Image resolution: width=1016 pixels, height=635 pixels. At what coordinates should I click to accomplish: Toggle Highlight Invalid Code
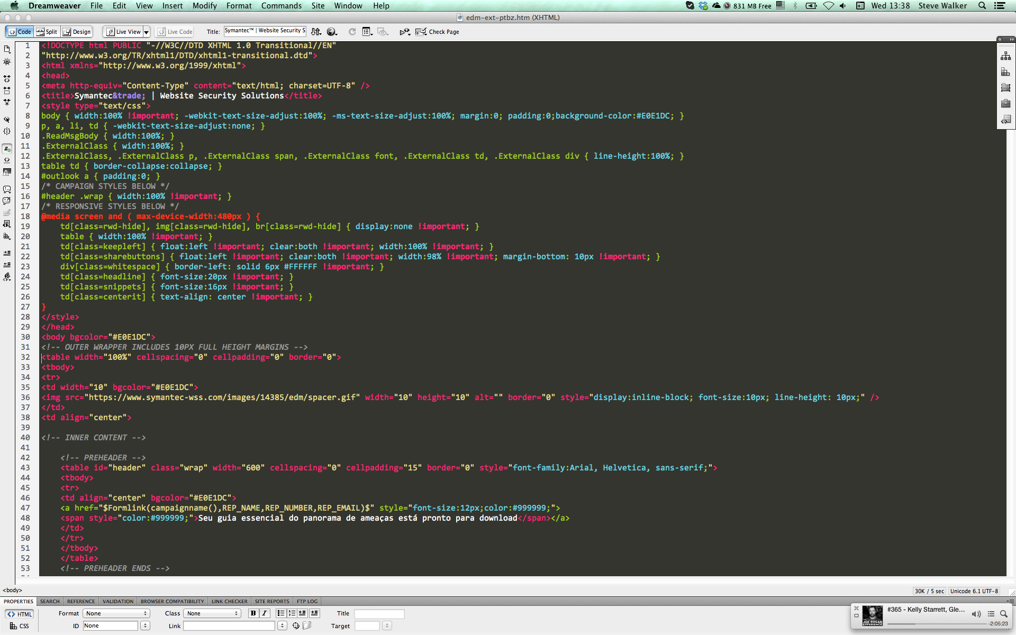[7, 160]
